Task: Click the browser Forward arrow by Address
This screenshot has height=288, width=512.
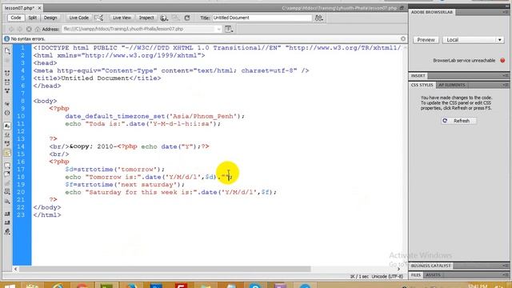Action: tap(20, 29)
